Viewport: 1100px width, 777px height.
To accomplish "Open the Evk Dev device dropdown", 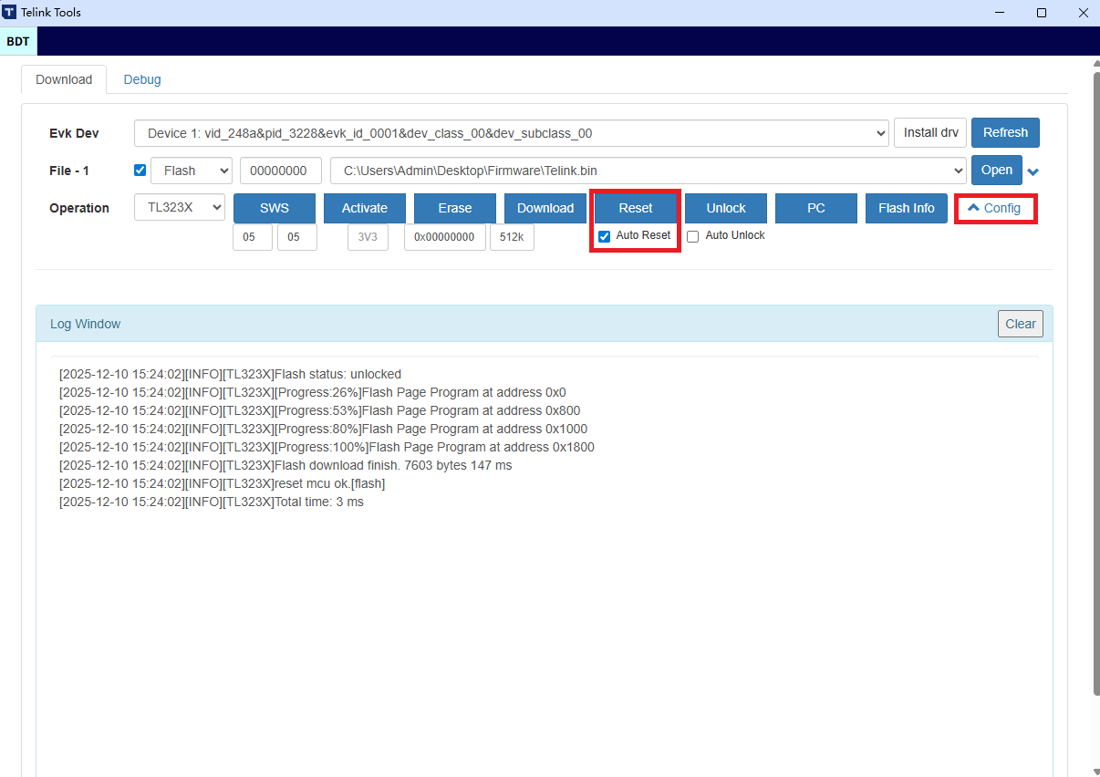I will (x=511, y=133).
